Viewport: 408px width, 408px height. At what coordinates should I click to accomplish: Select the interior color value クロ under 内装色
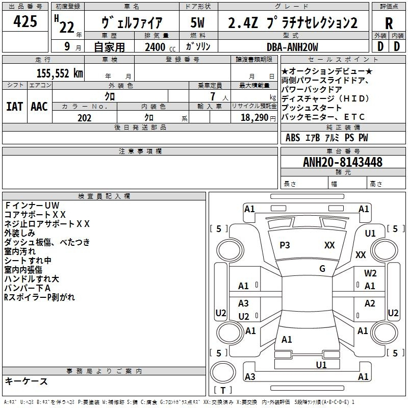click(x=149, y=118)
